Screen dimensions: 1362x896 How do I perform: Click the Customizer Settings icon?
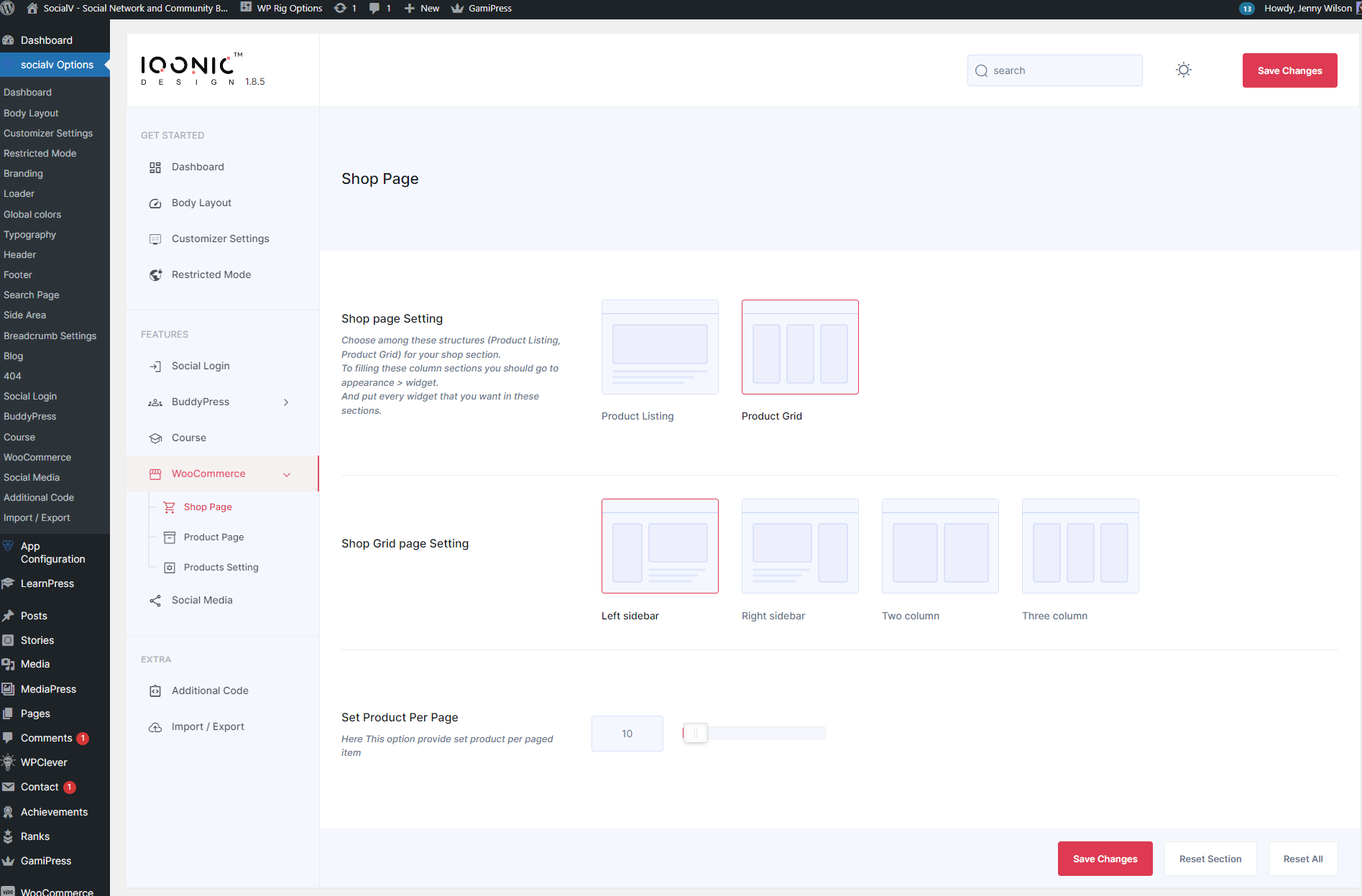click(155, 239)
